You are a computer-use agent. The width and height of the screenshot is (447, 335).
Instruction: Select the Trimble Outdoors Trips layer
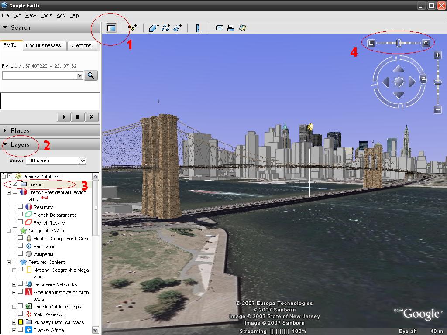(x=57, y=307)
